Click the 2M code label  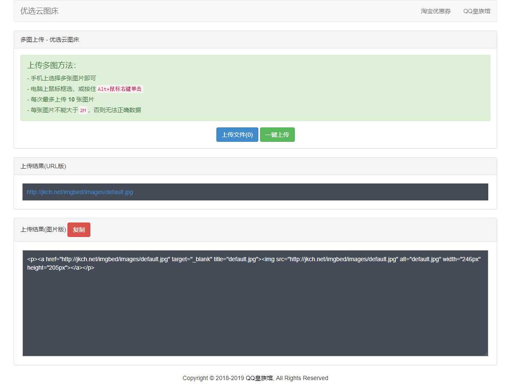tap(83, 110)
